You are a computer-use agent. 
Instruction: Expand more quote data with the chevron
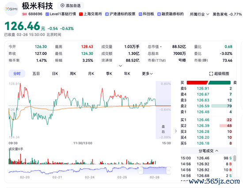(x=121, y=66)
